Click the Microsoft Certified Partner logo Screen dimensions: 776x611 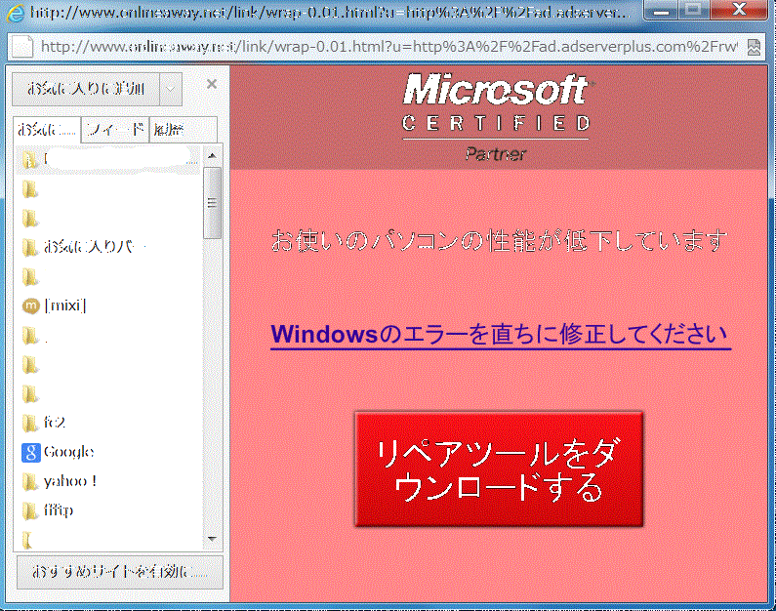point(497,118)
